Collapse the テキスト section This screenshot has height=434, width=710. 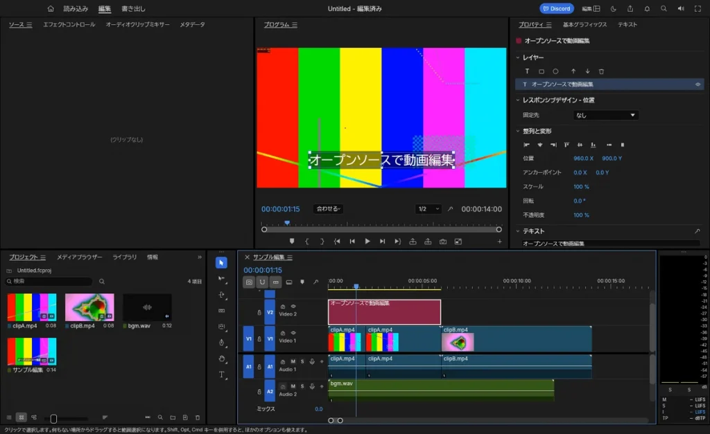pyautogui.click(x=518, y=231)
